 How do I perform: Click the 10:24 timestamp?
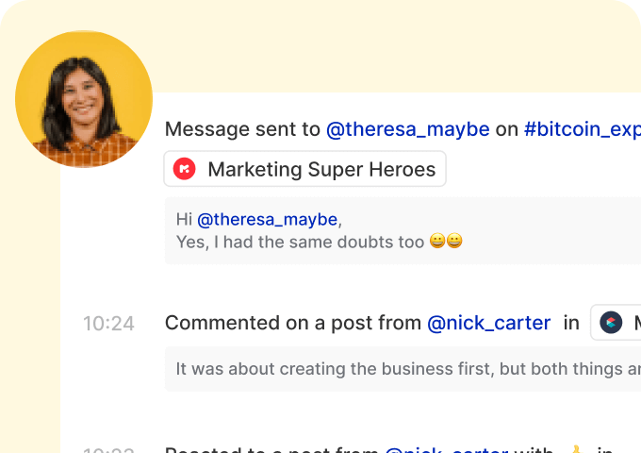tap(108, 324)
